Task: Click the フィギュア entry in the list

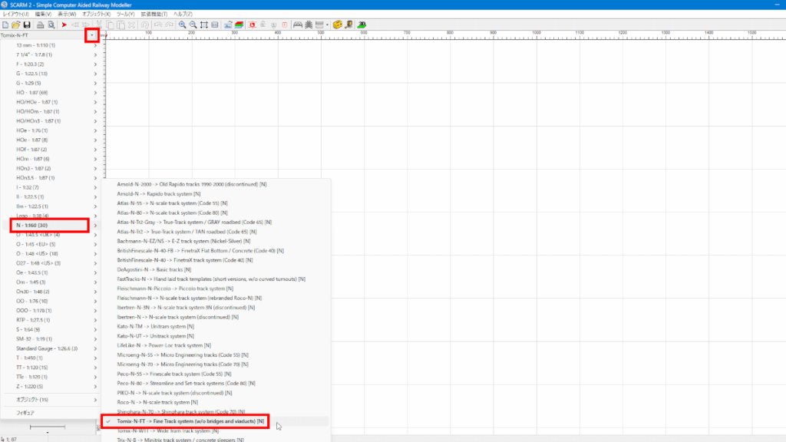Action: click(x=25, y=413)
